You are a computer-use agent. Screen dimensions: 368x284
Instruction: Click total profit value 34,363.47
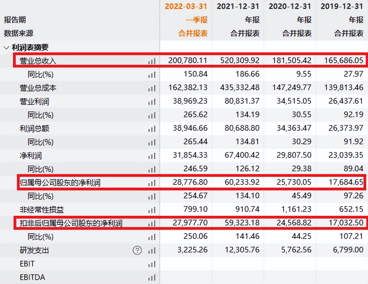294,128
